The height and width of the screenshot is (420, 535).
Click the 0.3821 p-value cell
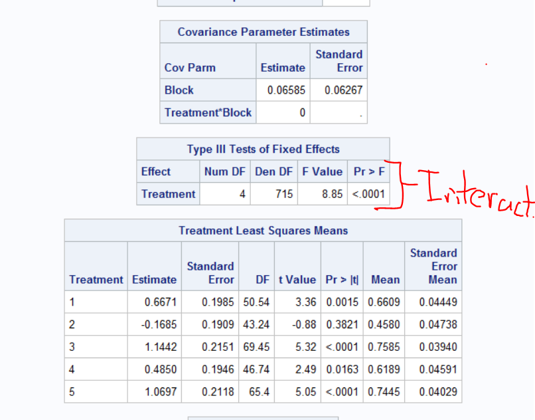[343, 324]
